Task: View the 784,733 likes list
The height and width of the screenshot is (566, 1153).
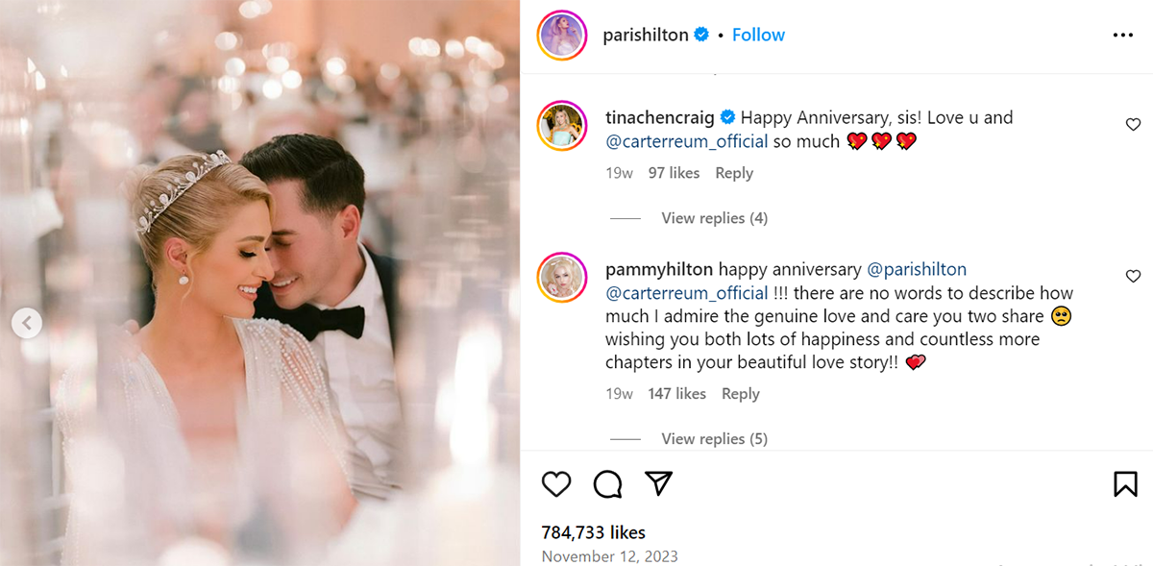Action: point(593,532)
